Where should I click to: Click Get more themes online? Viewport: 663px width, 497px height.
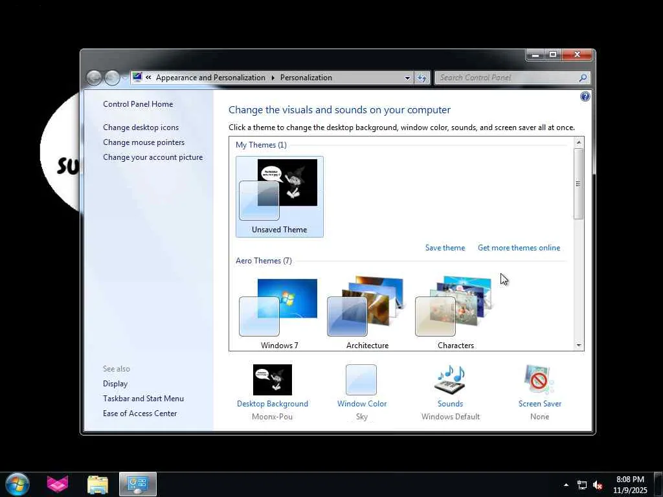click(519, 248)
